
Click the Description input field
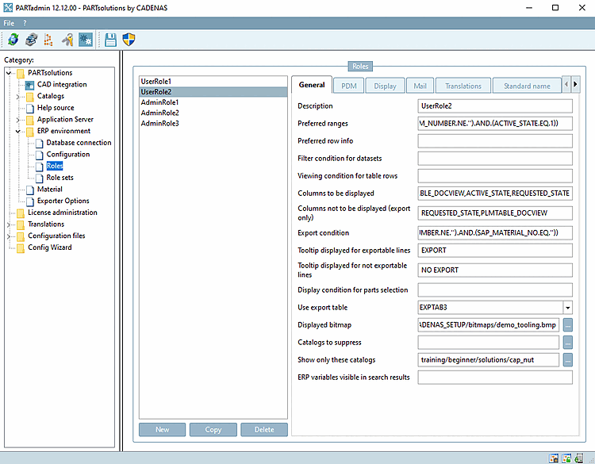pos(495,105)
